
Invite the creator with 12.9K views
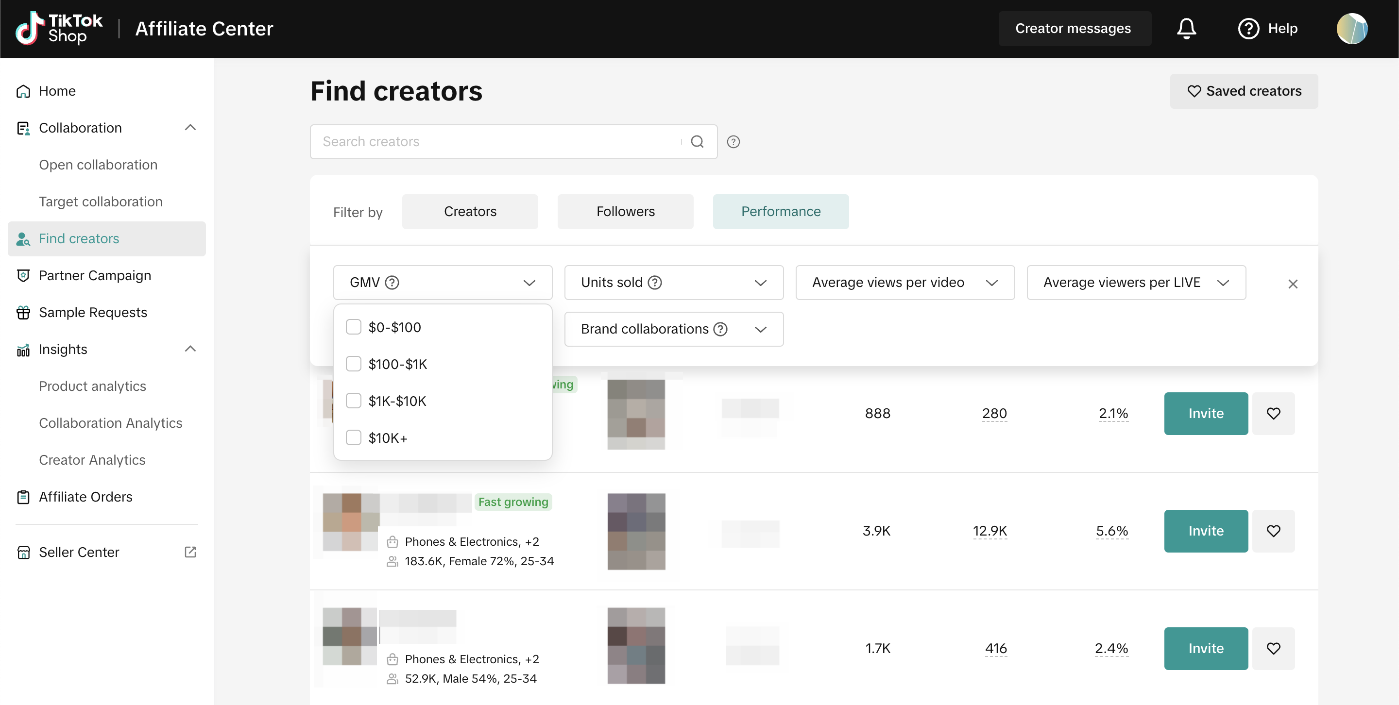click(x=1206, y=531)
